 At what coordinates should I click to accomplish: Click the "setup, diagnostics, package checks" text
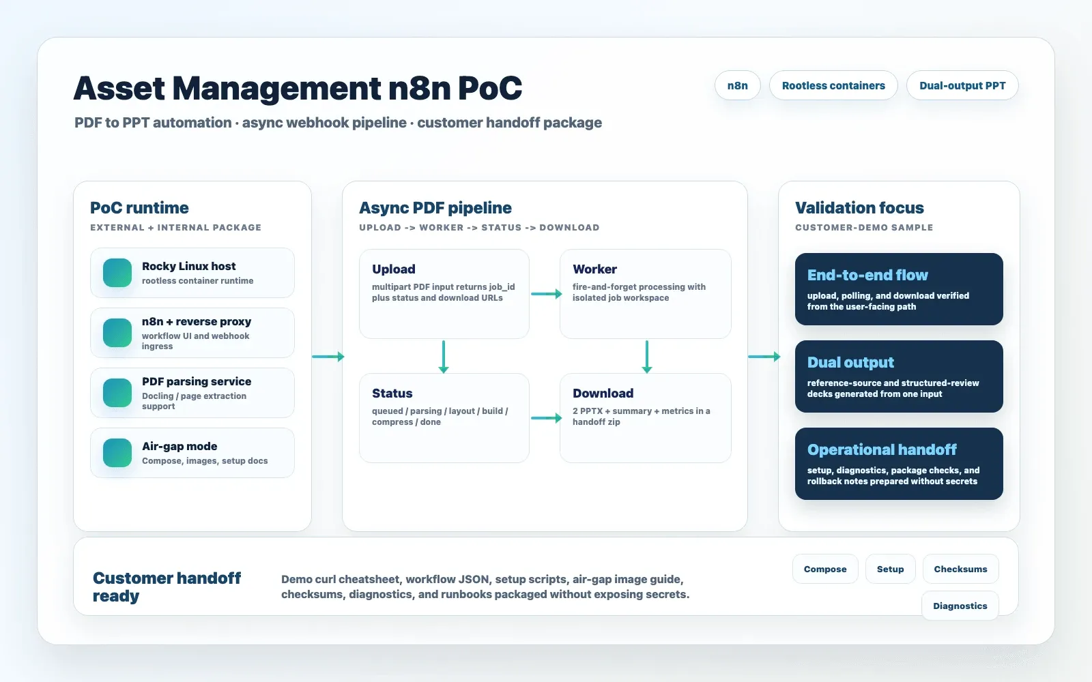(893, 476)
